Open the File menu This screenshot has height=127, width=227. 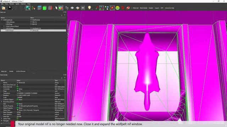2,4
